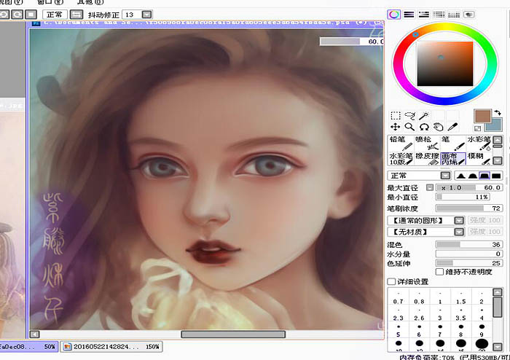510x360 pixels.
Task: Select the 橡皮擦 eraser brush
Action: (x=427, y=159)
